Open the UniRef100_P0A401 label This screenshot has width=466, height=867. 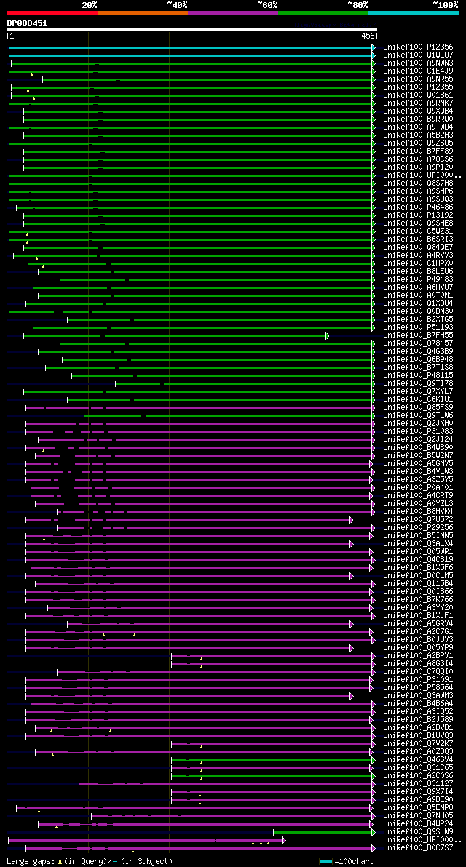click(x=418, y=488)
